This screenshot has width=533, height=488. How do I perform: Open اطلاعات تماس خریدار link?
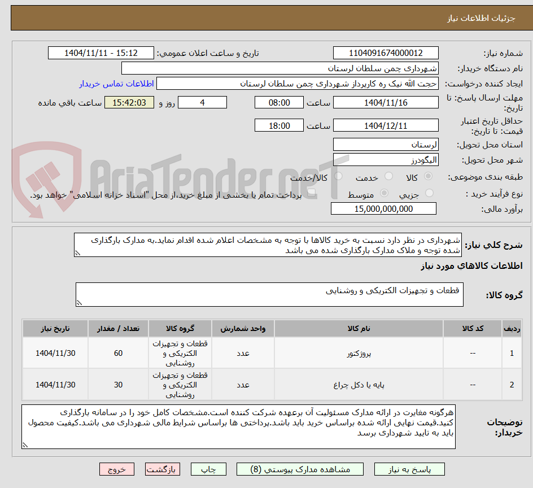point(116,84)
